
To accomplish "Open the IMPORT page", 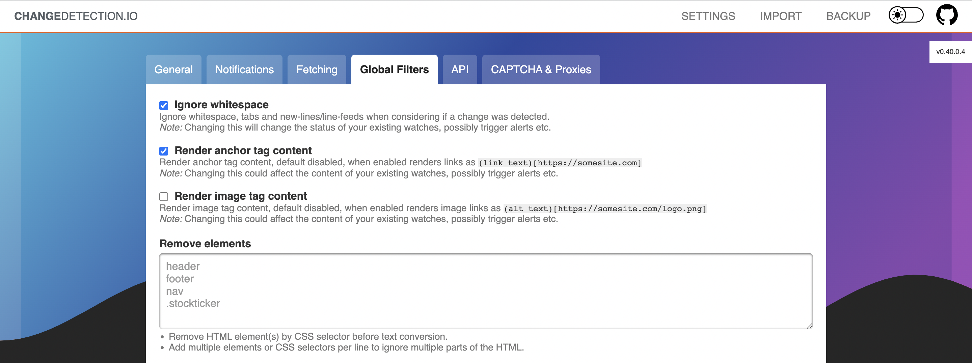I will (780, 16).
